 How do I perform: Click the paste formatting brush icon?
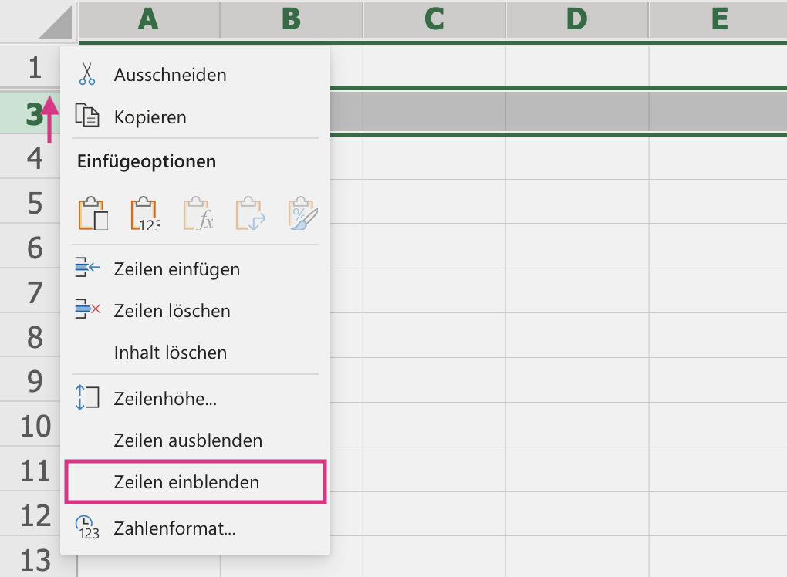tap(302, 214)
